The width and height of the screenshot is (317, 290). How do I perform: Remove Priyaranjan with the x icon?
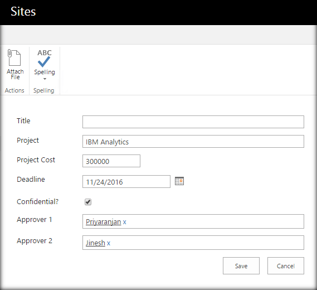[x=125, y=222]
